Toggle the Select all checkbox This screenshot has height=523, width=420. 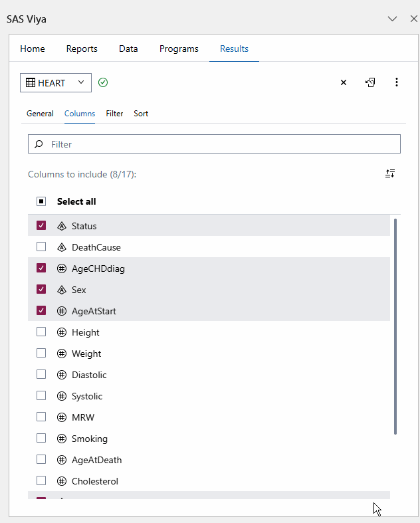coord(41,201)
